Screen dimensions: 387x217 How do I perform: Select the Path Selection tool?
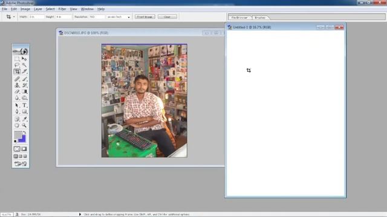click(17, 105)
